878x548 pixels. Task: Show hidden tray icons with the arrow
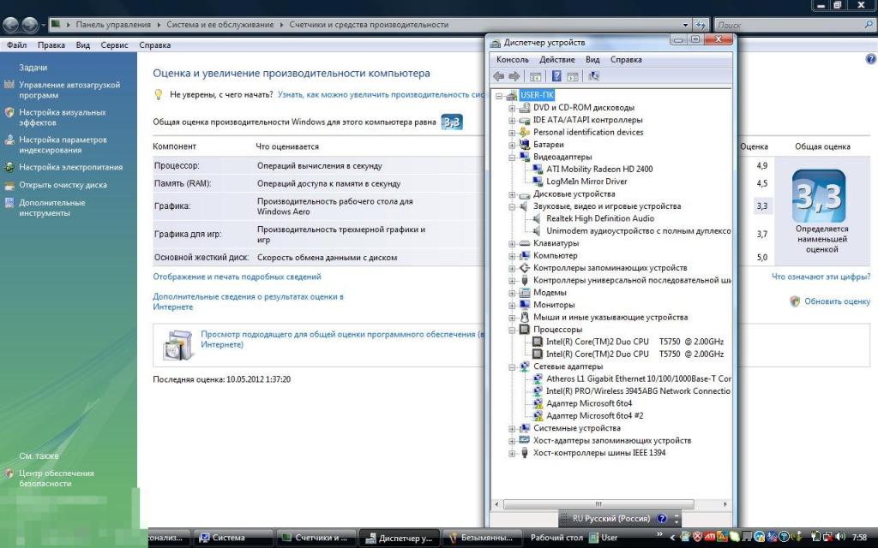click(x=672, y=538)
